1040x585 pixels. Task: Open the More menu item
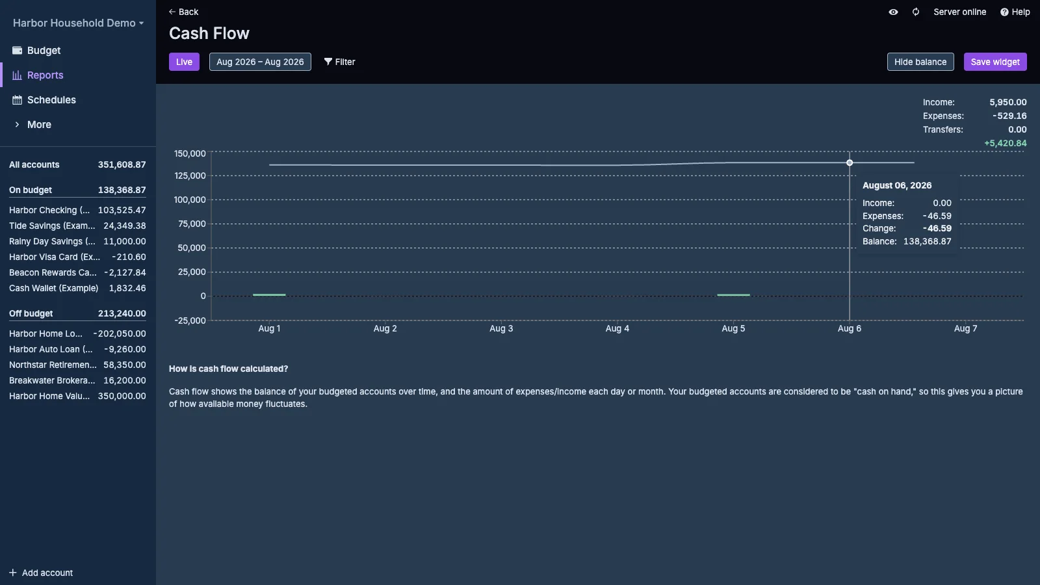click(x=78, y=125)
